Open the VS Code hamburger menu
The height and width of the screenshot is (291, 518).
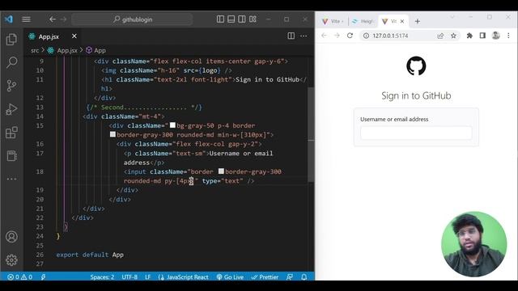[x=27, y=19]
